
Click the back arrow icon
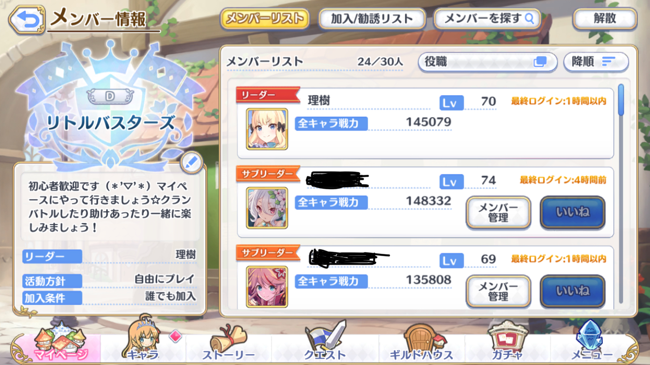pos(27,20)
